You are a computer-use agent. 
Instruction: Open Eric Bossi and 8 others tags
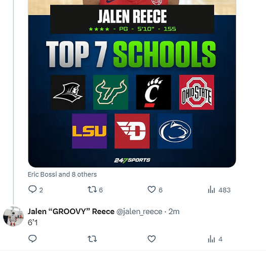pyautogui.click(x=62, y=175)
